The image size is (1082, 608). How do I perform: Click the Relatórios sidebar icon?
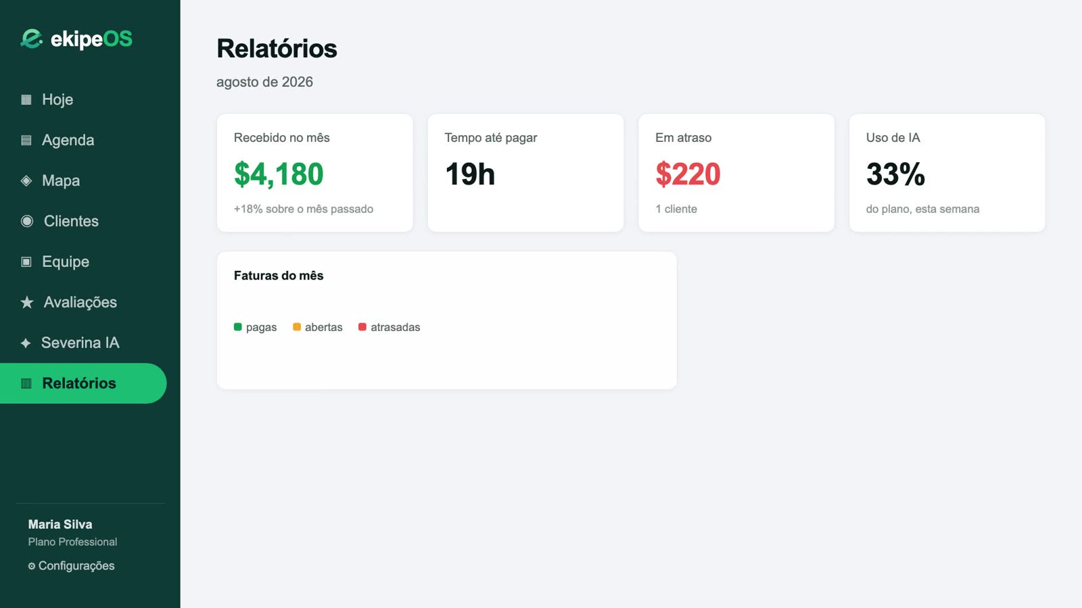26,383
